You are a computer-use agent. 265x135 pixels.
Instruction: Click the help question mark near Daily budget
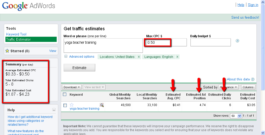click(237, 41)
